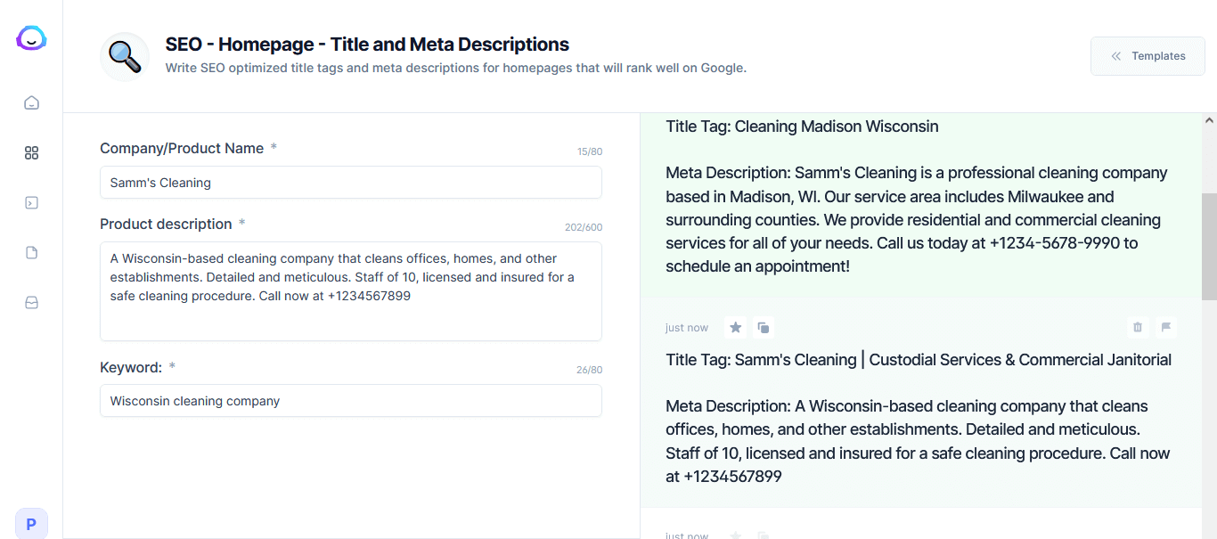
Task: Open the Templates panel
Action: click(1148, 55)
